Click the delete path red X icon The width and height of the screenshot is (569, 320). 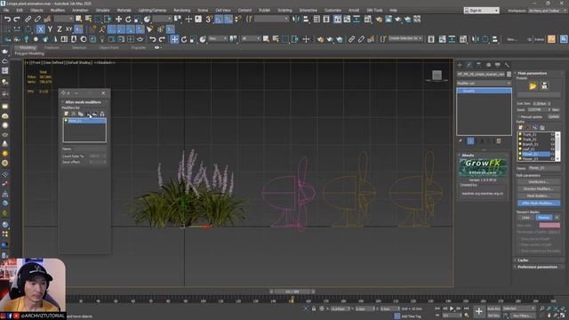click(527, 127)
